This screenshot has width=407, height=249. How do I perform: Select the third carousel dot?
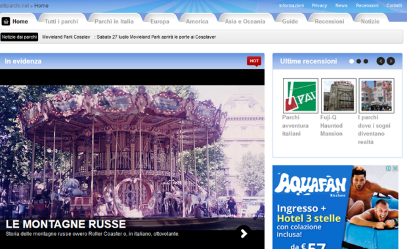click(366, 62)
